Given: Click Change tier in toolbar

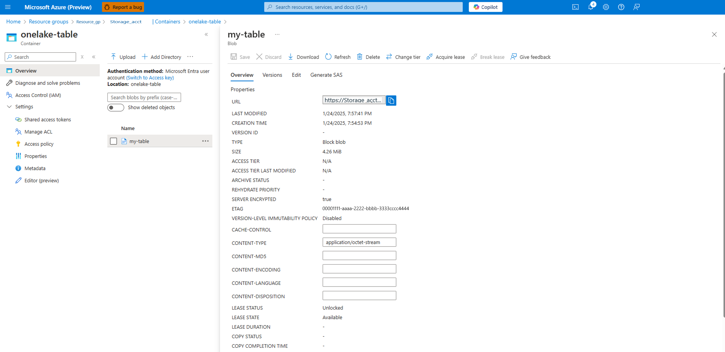Looking at the screenshot, I should tap(403, 57).
